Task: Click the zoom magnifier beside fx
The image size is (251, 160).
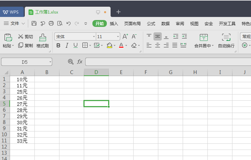Action: point(71,62)
